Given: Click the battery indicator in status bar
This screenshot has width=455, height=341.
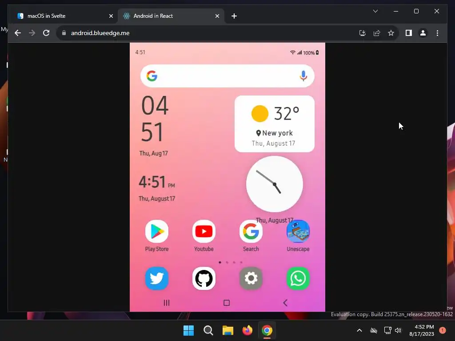Looking at the screenshot, I should [317, 52].
